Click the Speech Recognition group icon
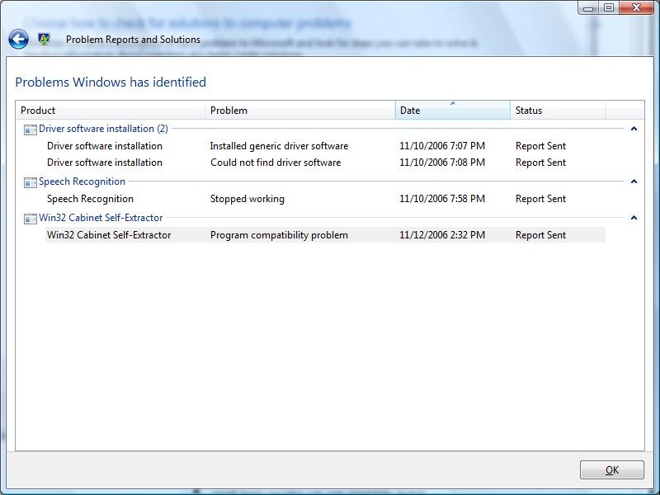This screenshot has height=495, width=660. point(31,182)
